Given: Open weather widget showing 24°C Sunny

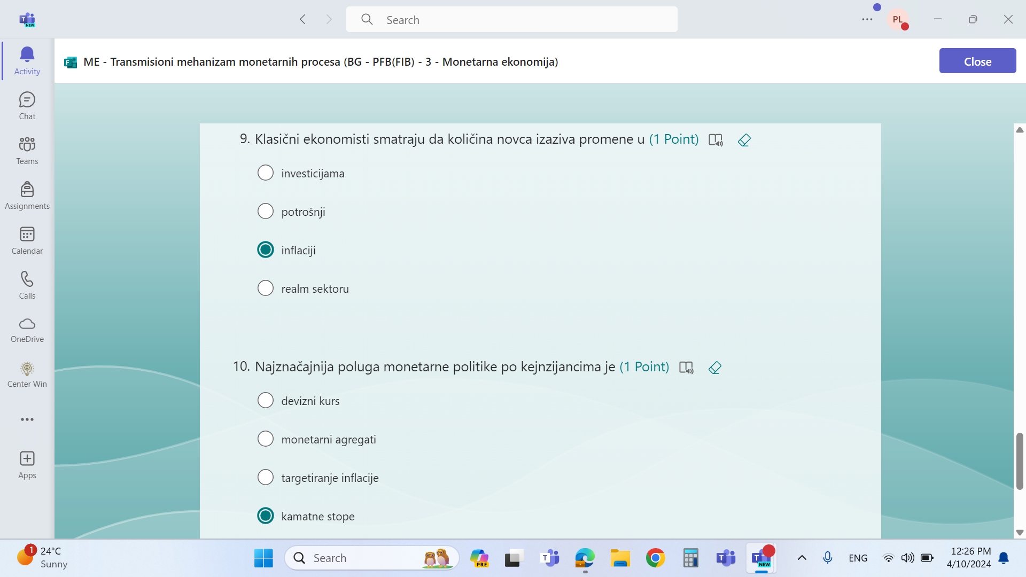Looking at the screenshot, I should pos(43,558).
